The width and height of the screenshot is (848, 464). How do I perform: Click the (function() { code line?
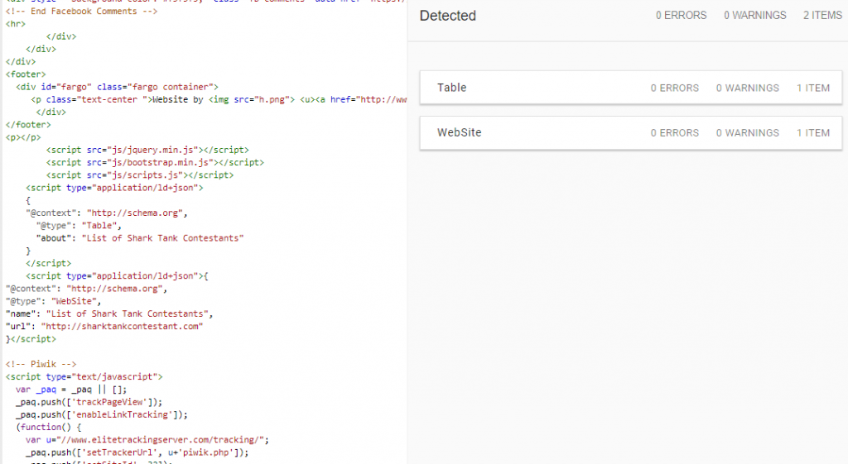(x=49, y=428)
